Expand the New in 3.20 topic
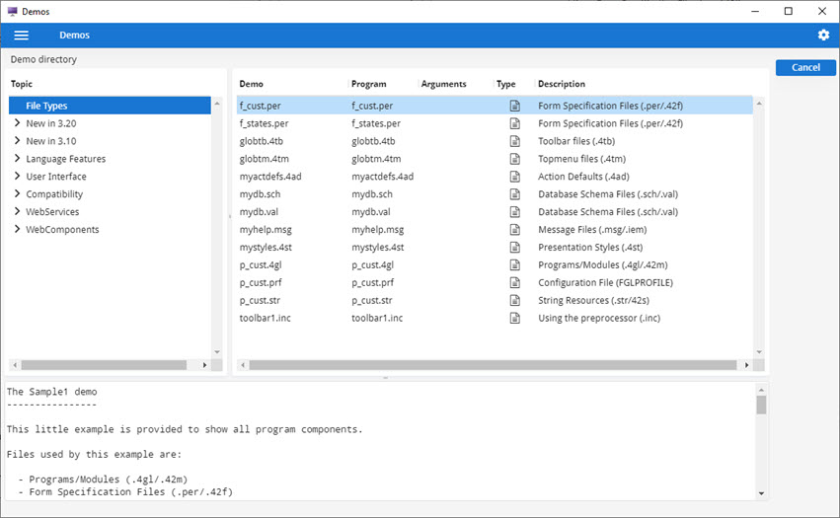 [x=17, y=122]
